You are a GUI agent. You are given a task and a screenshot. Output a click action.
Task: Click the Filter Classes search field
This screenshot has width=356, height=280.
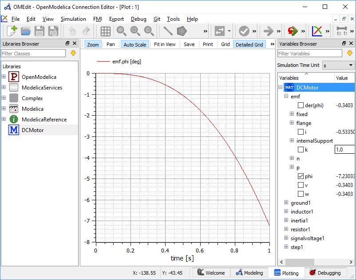tap(33, 54)
